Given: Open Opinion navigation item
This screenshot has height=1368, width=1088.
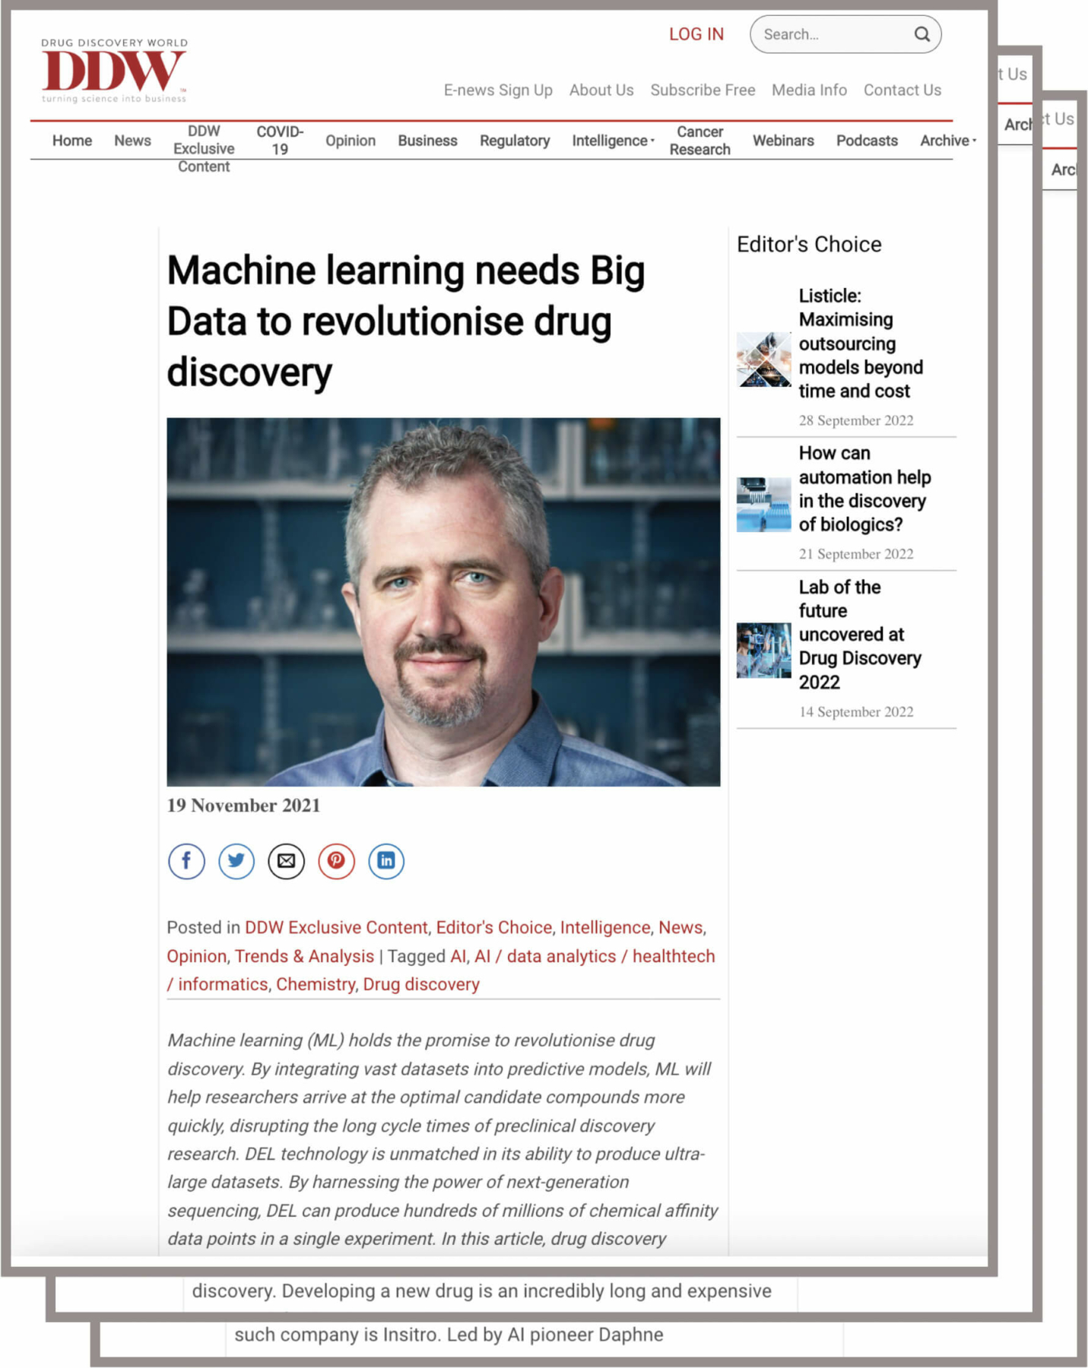Looking at the screenshot, I should [351, 141].
